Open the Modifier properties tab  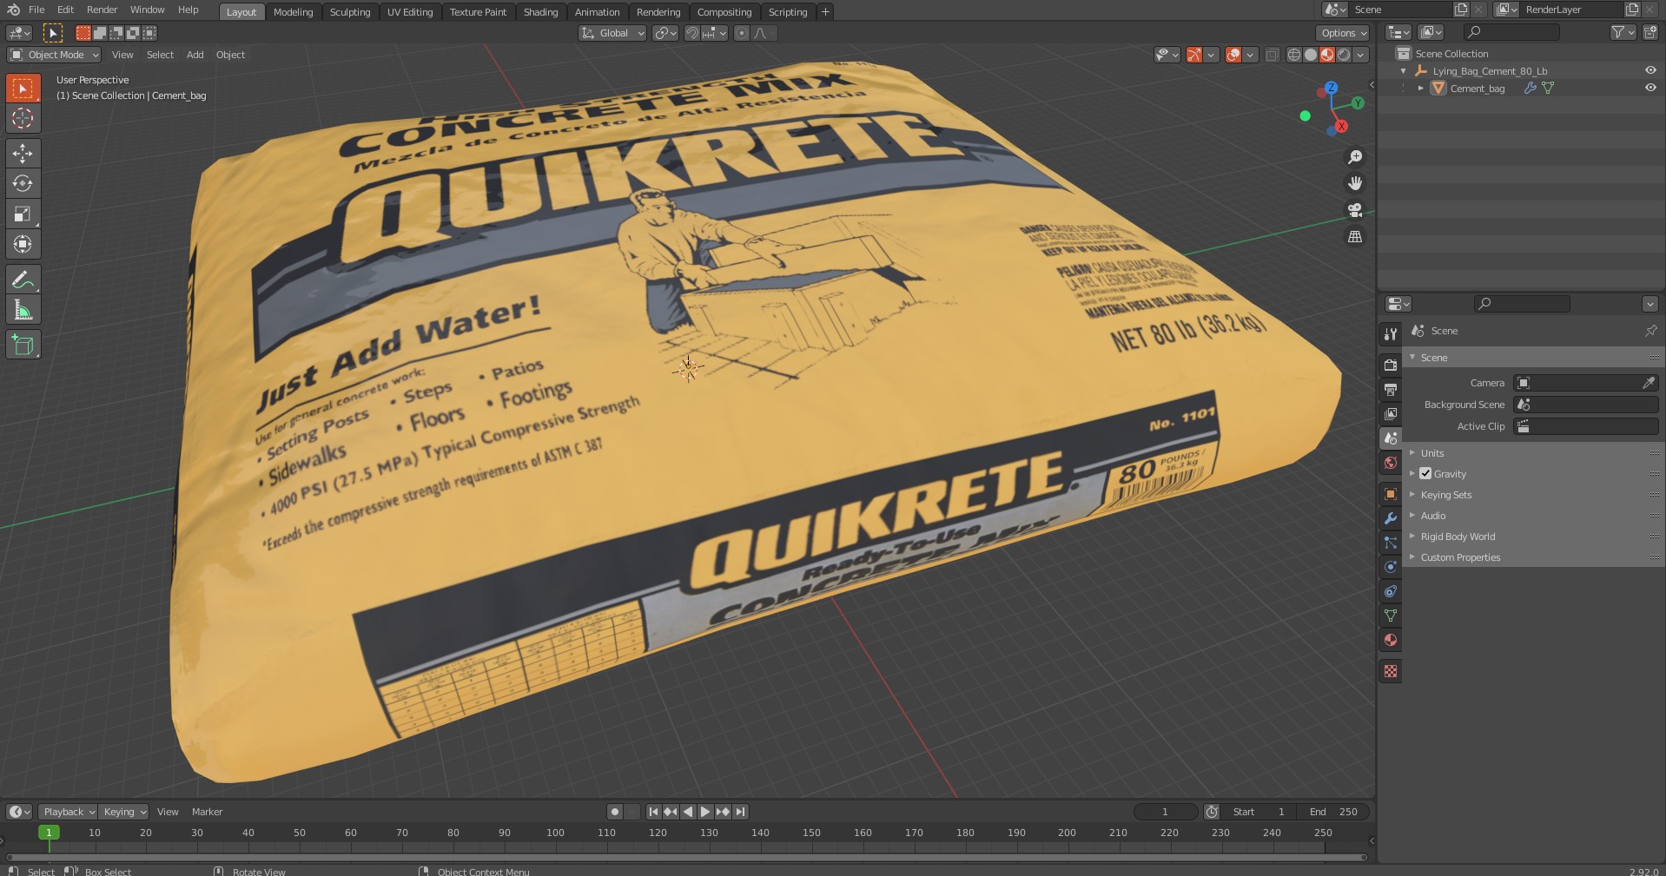(x=1391, y=518)
